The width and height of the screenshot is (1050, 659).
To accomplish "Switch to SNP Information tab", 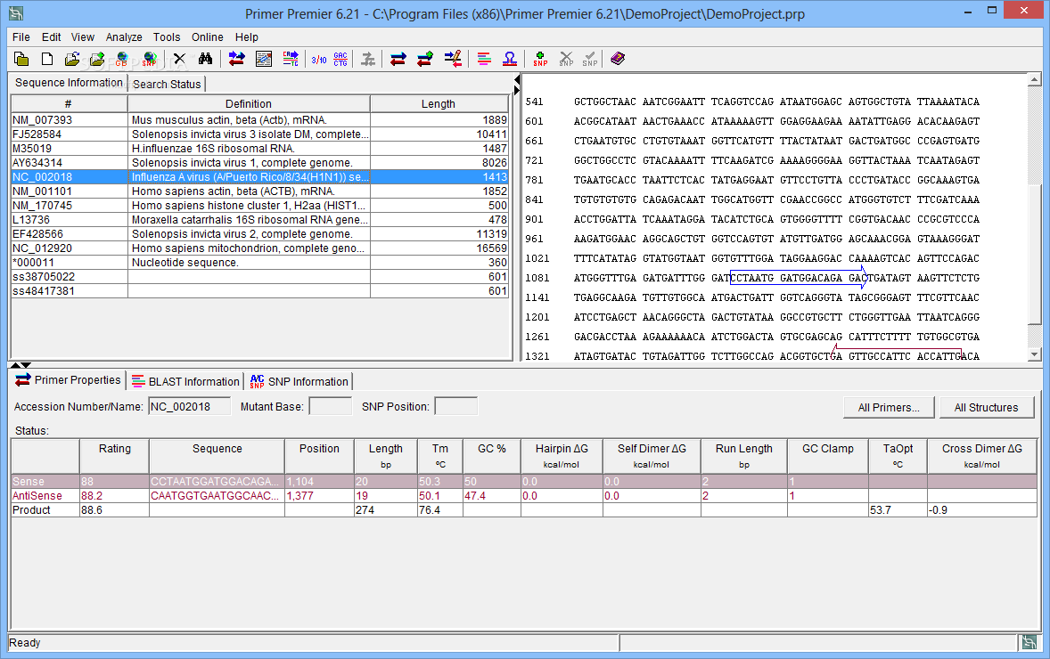I will [299, 381].
